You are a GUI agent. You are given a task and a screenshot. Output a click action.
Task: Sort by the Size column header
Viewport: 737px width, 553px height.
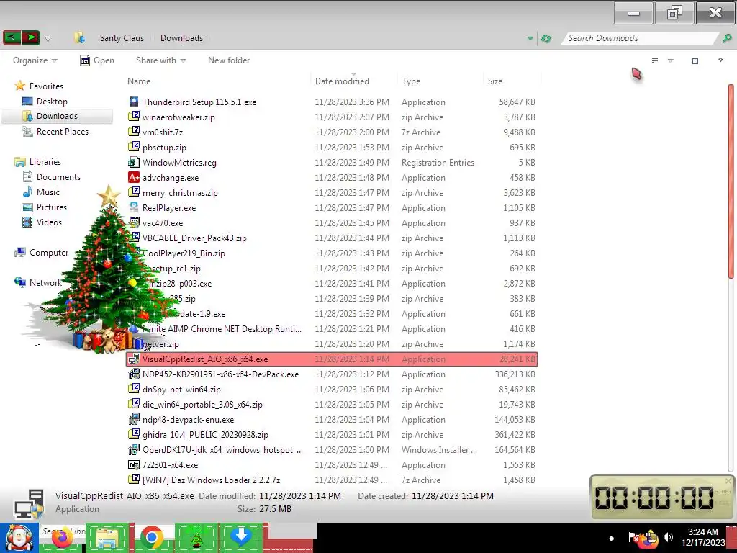pyautogui.click(x=495, y=81)
